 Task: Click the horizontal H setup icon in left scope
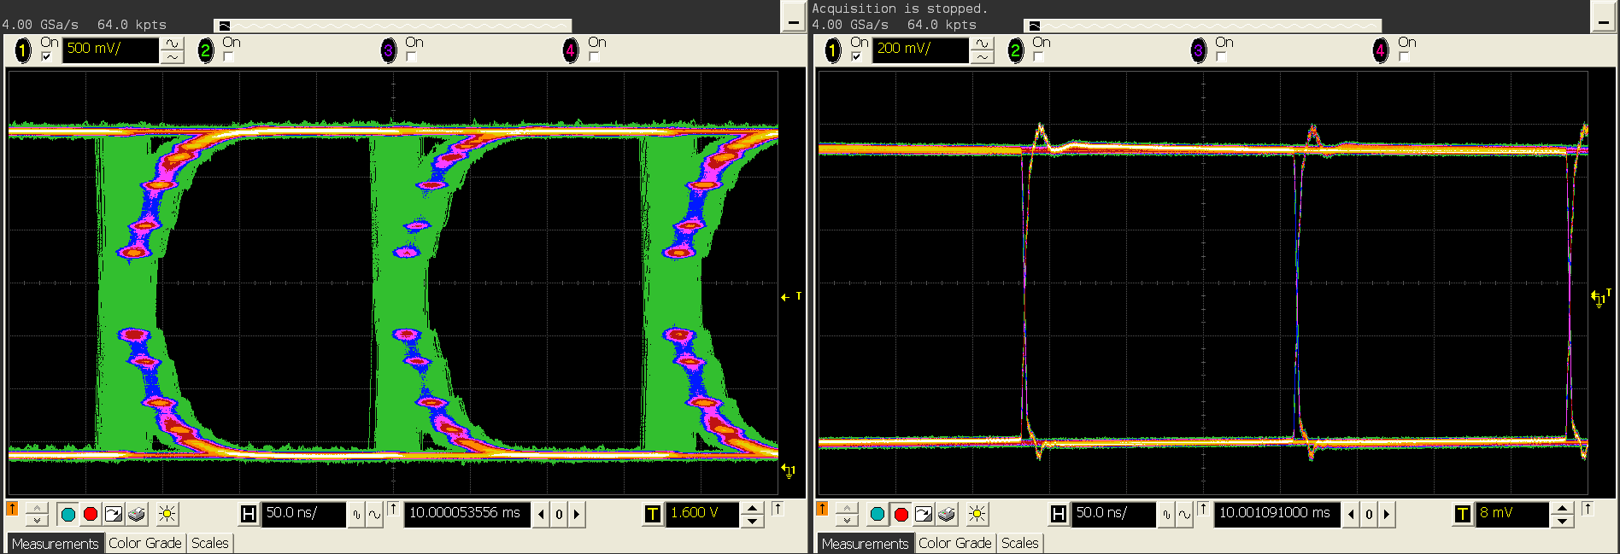coord(249,514)
